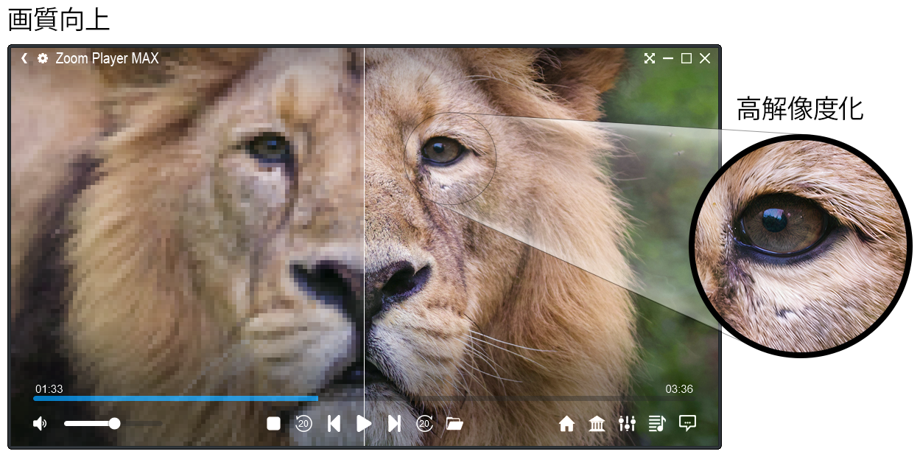Stop playback with the square button

[273, 424]
